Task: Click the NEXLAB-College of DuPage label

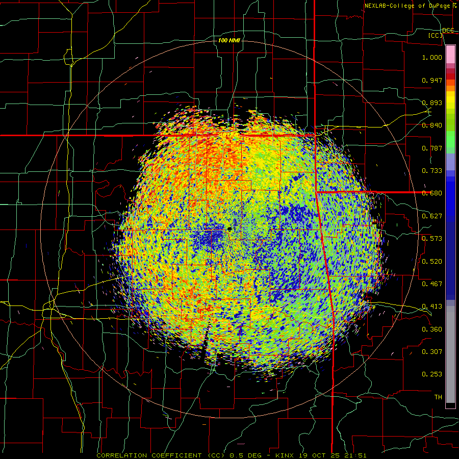Action: [x=410, y=6]
